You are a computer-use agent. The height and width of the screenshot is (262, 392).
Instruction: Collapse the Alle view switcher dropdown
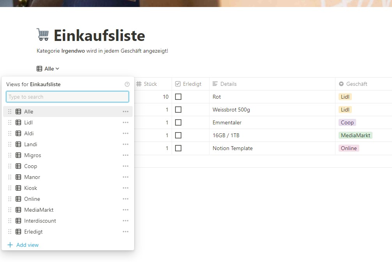pyautogui.click(x=48, y=69)
